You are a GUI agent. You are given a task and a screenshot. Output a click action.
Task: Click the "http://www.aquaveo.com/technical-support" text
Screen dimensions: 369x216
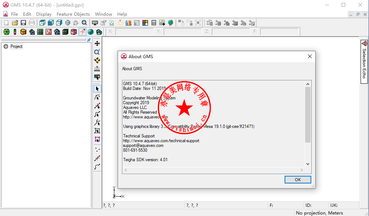tap(161, 141)
